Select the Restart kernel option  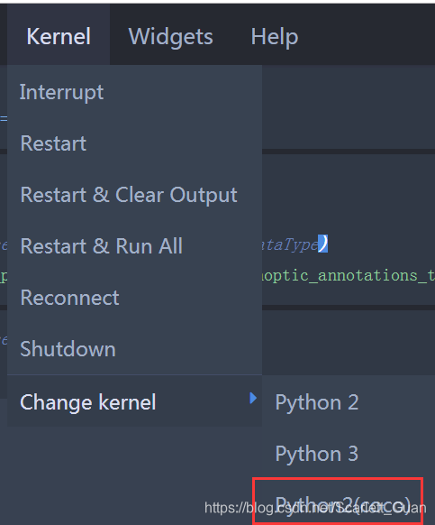pos(134,143)
